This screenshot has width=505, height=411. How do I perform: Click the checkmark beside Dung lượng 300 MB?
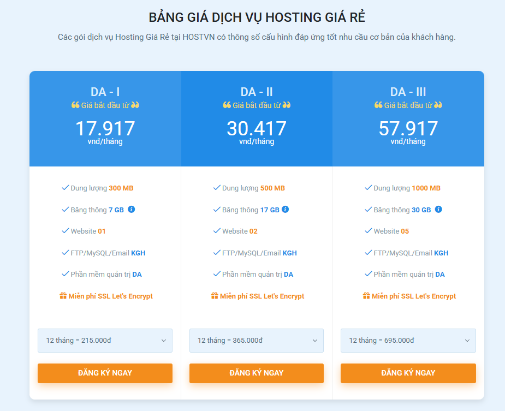point(64,188)
